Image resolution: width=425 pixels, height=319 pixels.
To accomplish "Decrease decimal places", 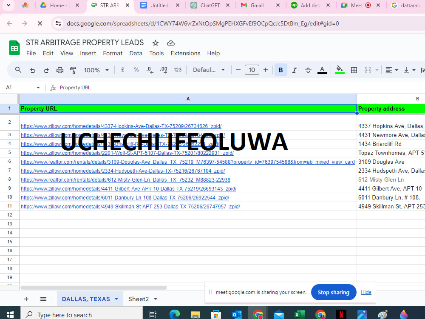I will point(150,70).
